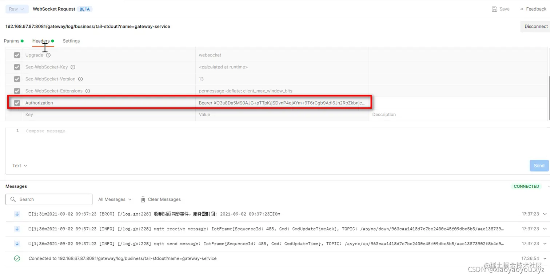The width and height of the screenshot is (550, 277).
Task: Click the incoming arrow icon of the EROR message
Action: click(x=17, y=214)
